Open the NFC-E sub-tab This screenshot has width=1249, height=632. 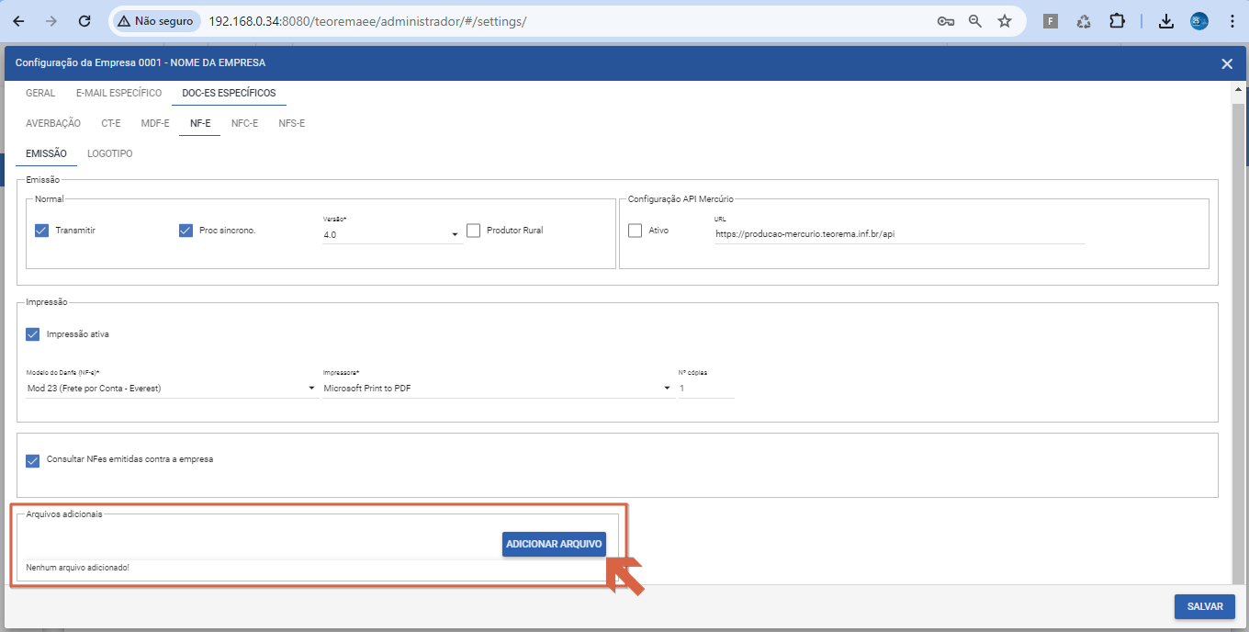[x=244, y=123]
